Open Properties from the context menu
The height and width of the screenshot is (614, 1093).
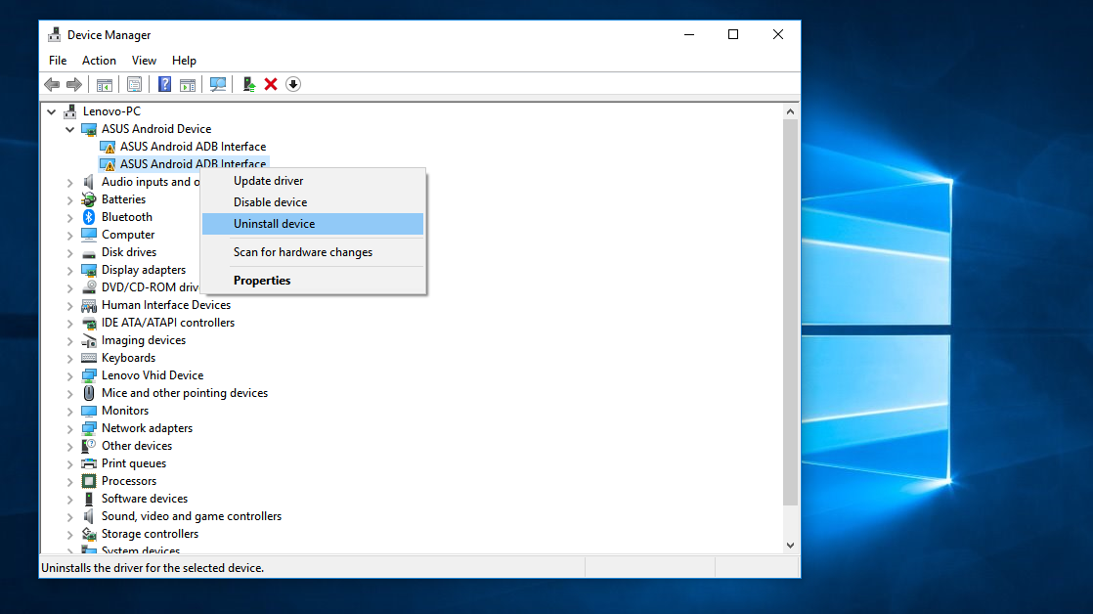tap(262, 280)
